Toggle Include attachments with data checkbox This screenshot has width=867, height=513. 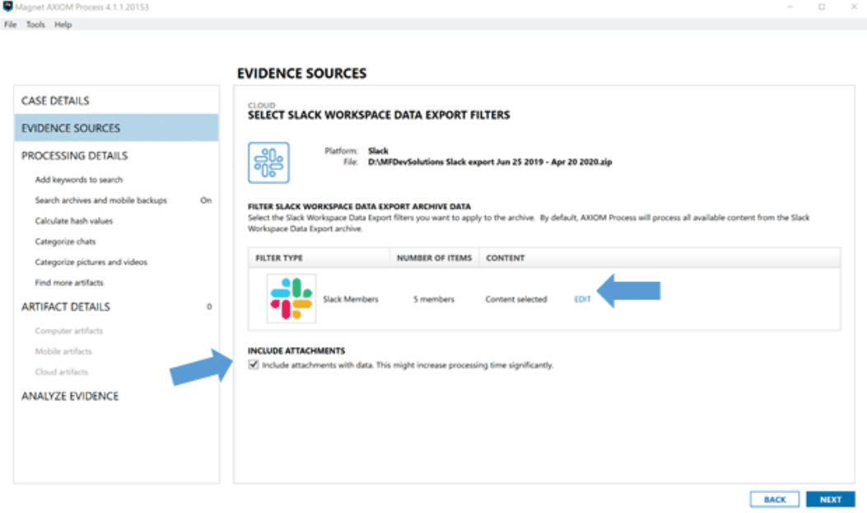[x=254, y=364]
